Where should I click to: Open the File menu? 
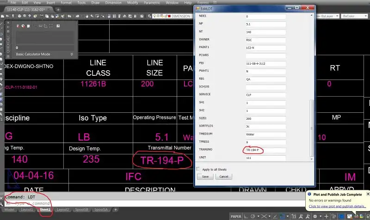point(13,3)
